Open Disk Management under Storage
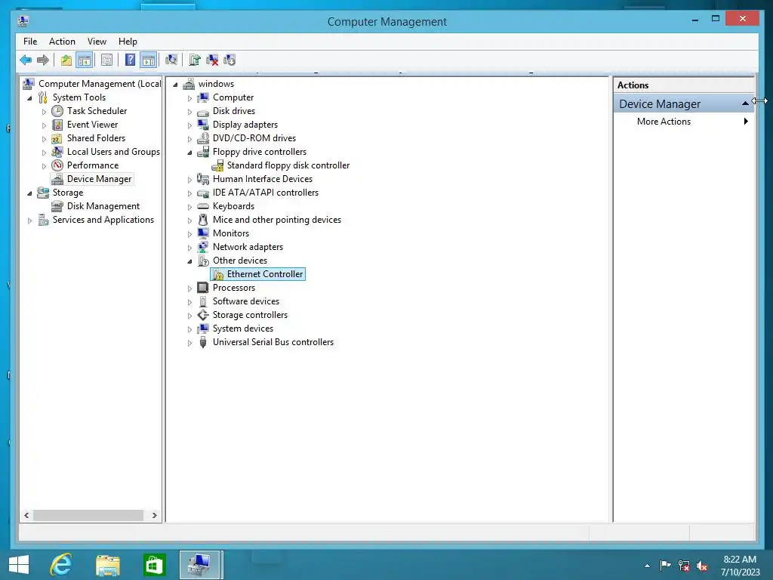 [x=103, y=206]
